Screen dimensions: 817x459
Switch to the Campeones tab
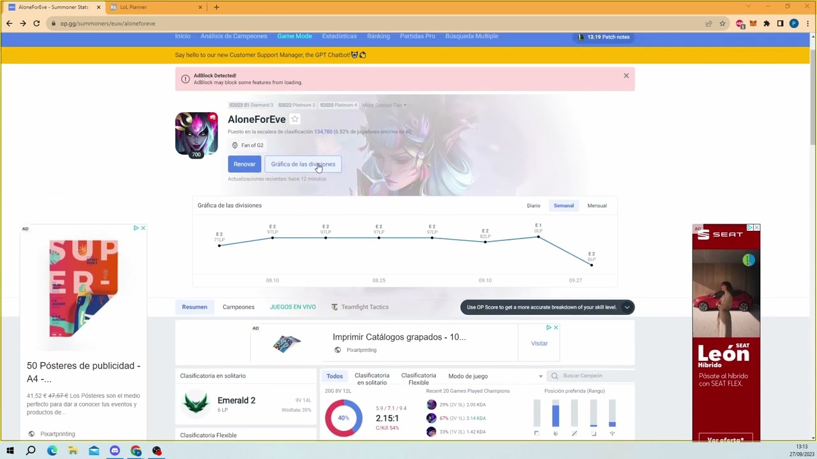click(x=239, y=307)
